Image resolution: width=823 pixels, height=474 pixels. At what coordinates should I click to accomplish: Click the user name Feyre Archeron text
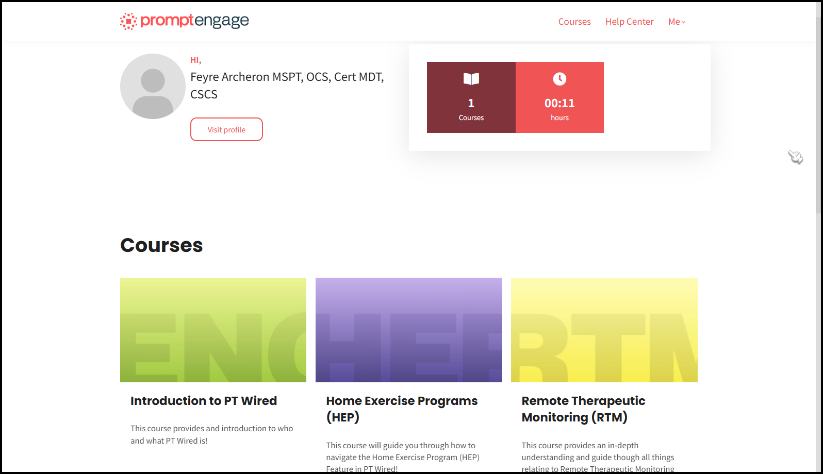[287, 86]
